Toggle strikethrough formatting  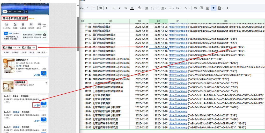(126, 8)
